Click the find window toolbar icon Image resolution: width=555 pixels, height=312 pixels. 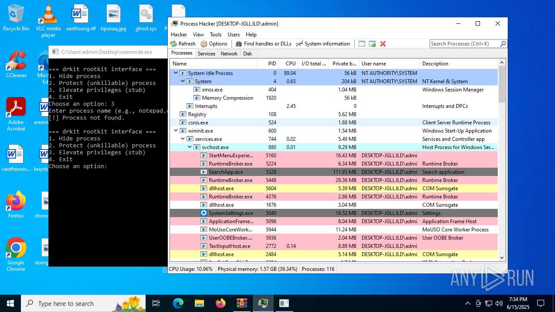point(362,44)
